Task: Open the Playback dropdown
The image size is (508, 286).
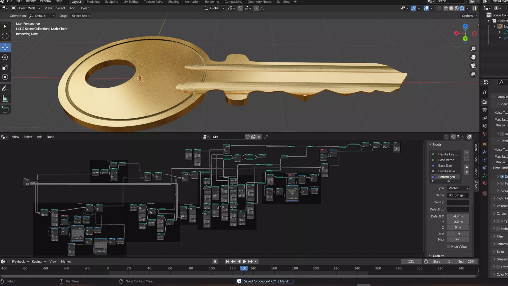Action: coord(20,262)
